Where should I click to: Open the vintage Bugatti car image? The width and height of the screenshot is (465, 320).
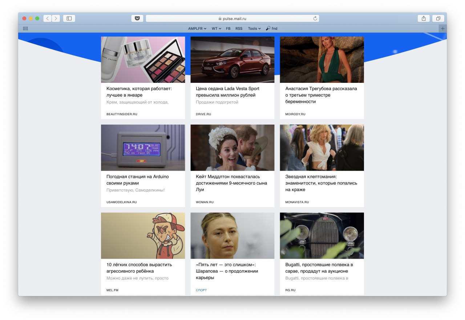pyautogui.click(x=322, y=235)
